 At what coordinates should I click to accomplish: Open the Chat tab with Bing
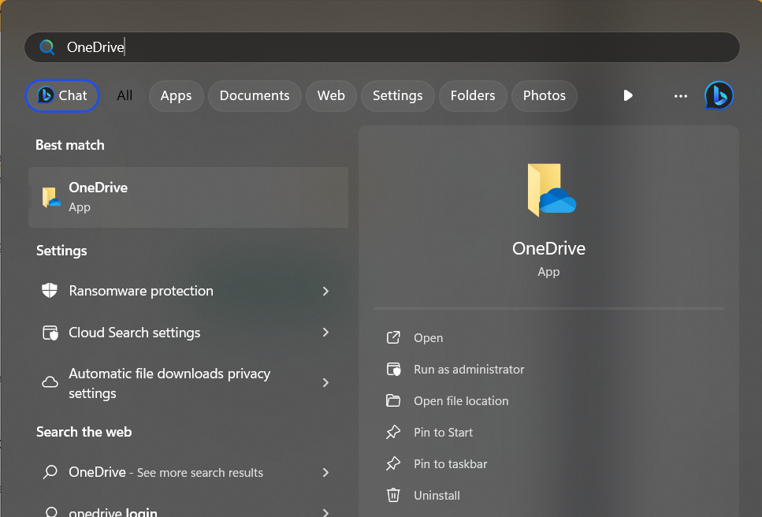pos(62,95)
